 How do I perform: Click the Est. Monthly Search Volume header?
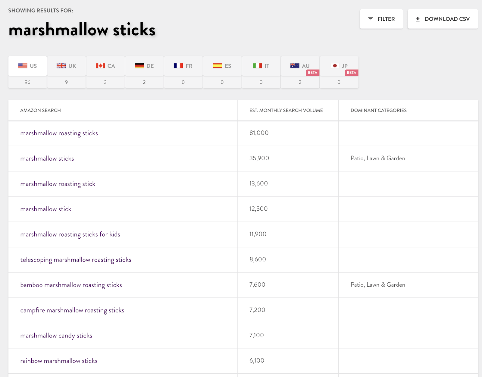tap(286, 110)
